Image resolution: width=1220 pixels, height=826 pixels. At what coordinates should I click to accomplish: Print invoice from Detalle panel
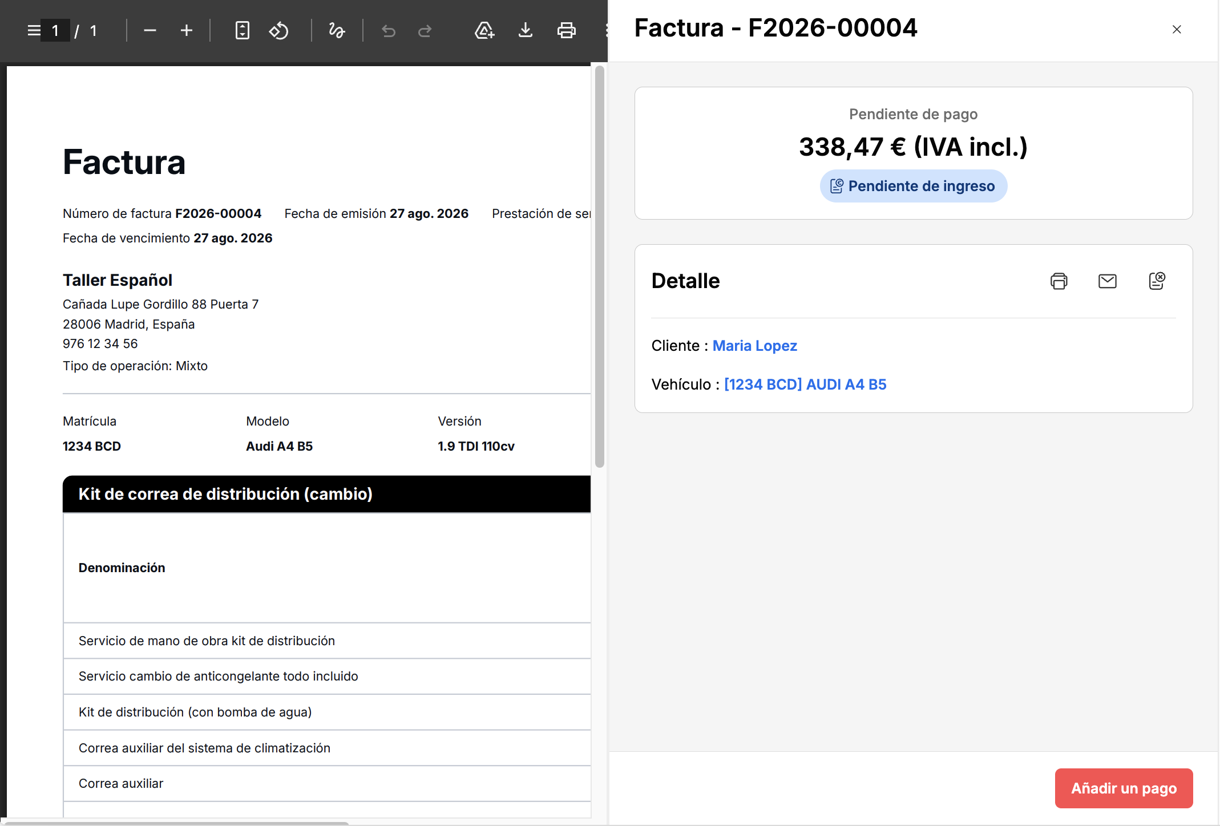(x=1059, y=281)
